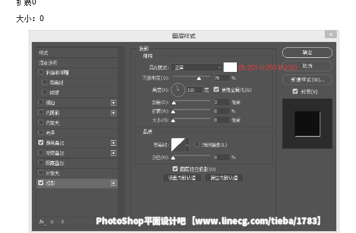The height and width of the screenshot is (233, 356).
Task: Toggle the 预览 checkbox
Action: (x=295, y=92)
